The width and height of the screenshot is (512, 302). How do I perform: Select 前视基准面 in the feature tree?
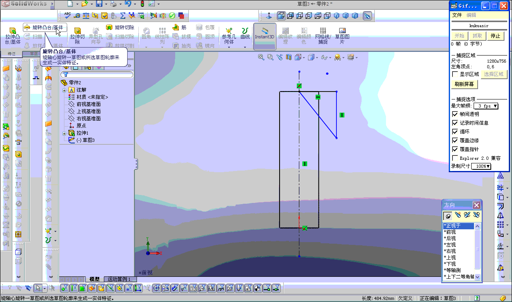tap(88, 104)
